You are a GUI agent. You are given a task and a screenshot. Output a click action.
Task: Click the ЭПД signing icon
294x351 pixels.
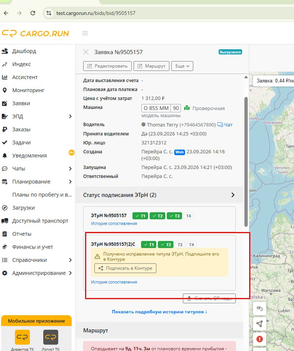click(5, 116)
